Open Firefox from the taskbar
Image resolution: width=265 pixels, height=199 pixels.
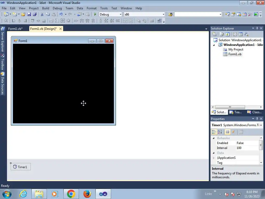87,194
